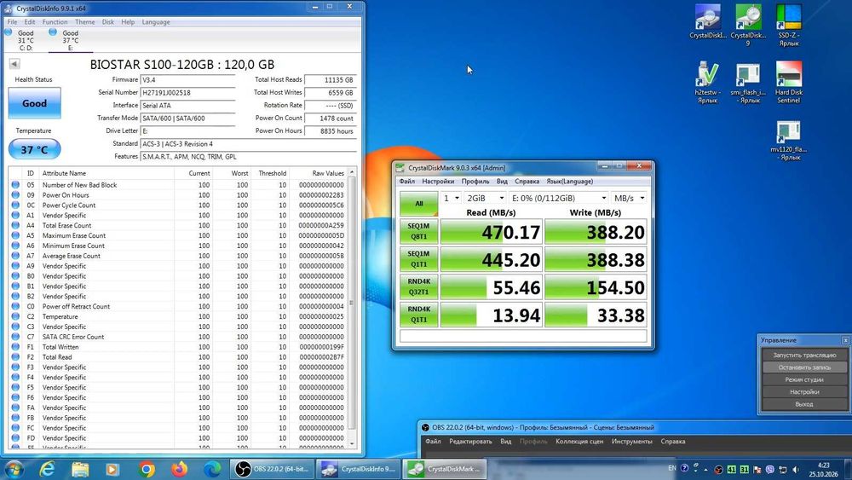This screenshot has width=852, height=480.
Task: Run SEQ1M Q8T1 test
Action: tap(419, 231)
